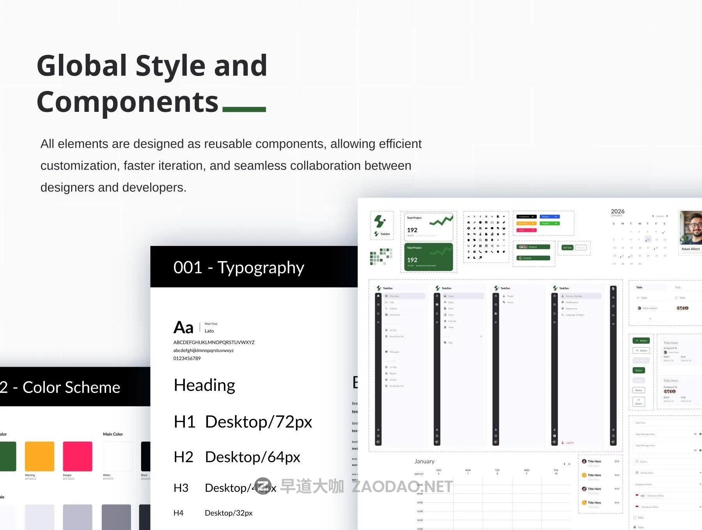
Task: Click the Trash icon in Inbox menu
Action: point(445,327)
